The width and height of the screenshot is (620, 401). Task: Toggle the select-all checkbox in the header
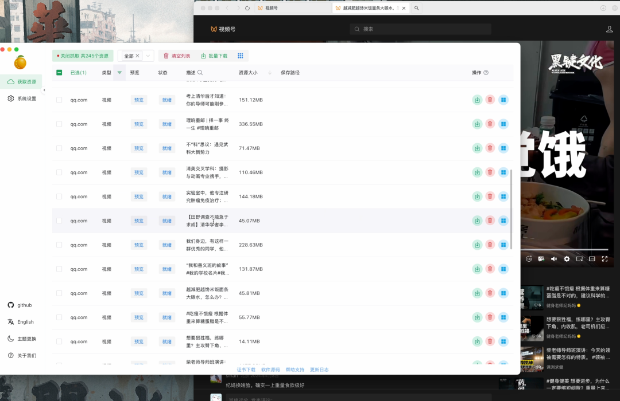tap(59, 73)
